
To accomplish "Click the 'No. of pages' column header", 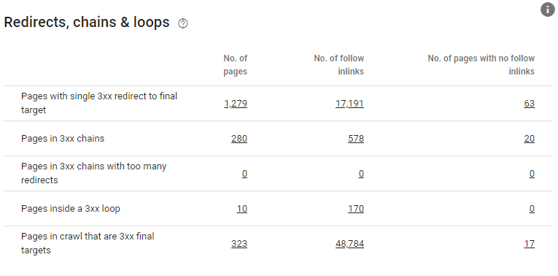I will (x=235, y=65).
